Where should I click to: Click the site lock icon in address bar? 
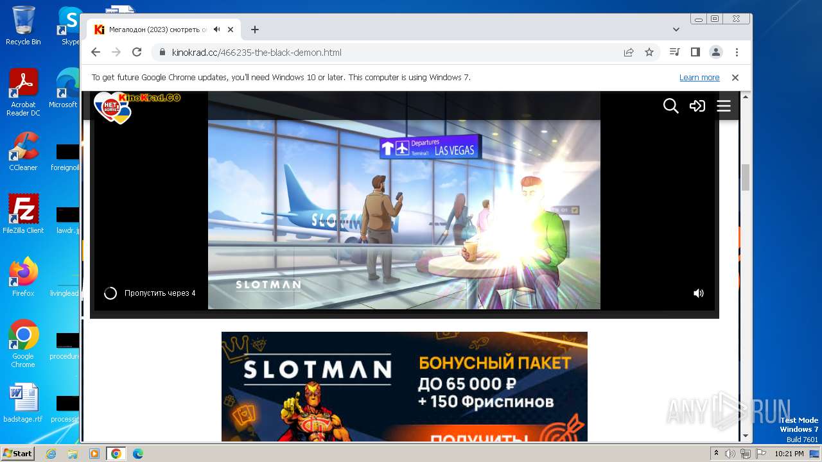click(x=162, y=53)
